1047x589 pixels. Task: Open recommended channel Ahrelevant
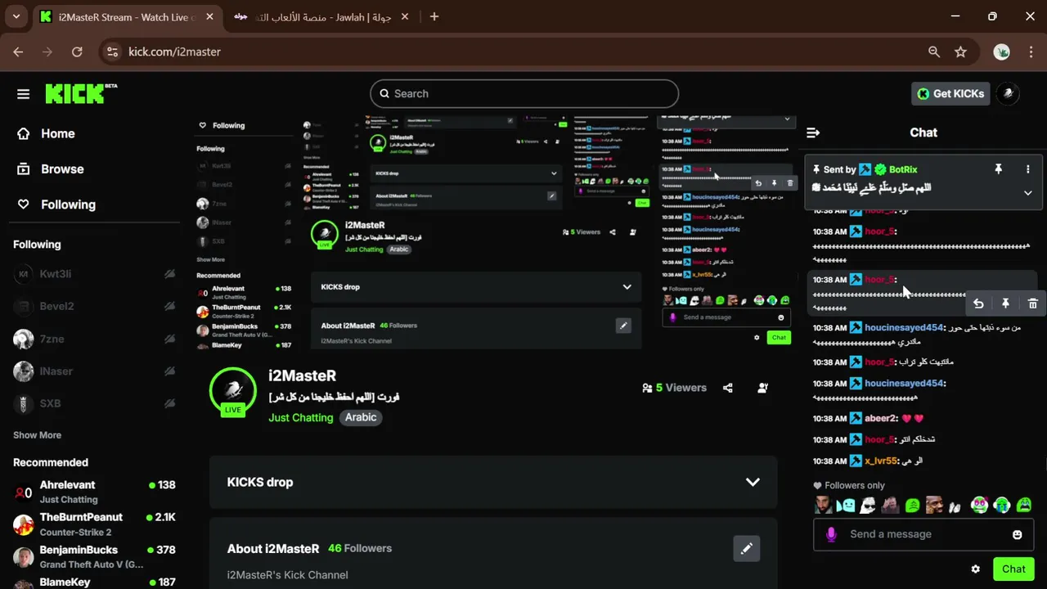pyautogui.click(x=95, y=492)
